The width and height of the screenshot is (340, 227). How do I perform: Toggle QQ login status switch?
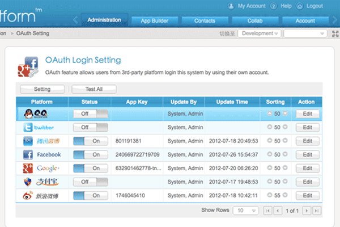(91, 114)
